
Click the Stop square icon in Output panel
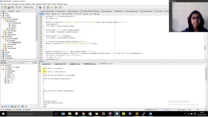click(x=40, y=69)
